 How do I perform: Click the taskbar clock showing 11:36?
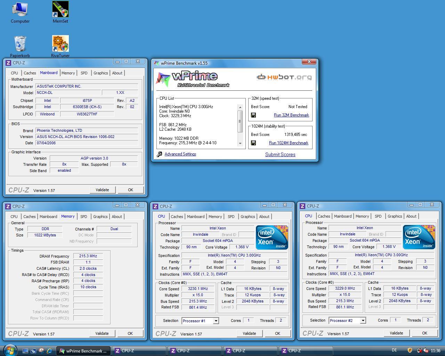435,350
